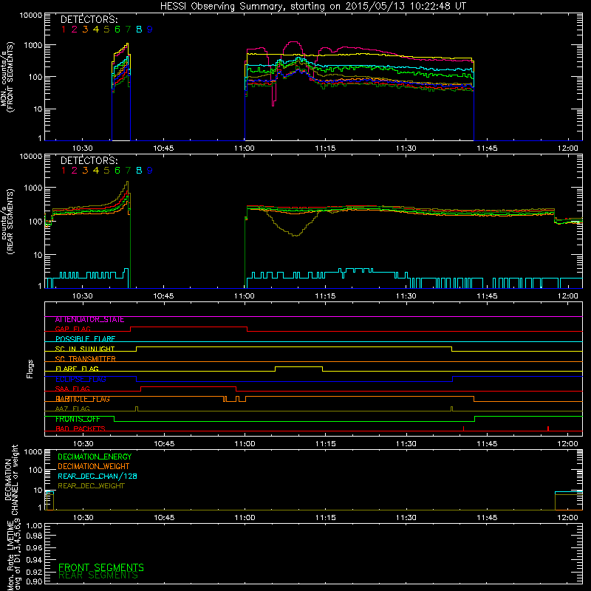Image resolution: width=591 pixels, height=591 pixels.
Task: Click the FRONT SEGMENTS livetime legend text
Action: [101, 567]
